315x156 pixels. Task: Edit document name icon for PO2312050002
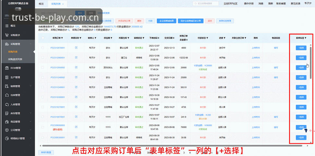(76, 67)
